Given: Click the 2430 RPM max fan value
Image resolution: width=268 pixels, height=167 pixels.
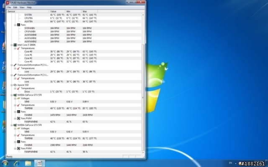Looking at the screenshot, I should pyautogui.click(x=88, y=115).
